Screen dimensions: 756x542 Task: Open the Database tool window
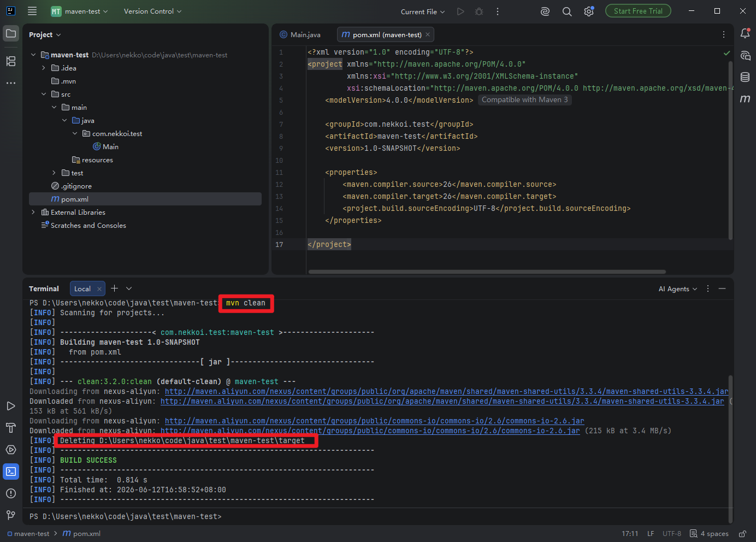pyautogui.click(x=745, y=77)
